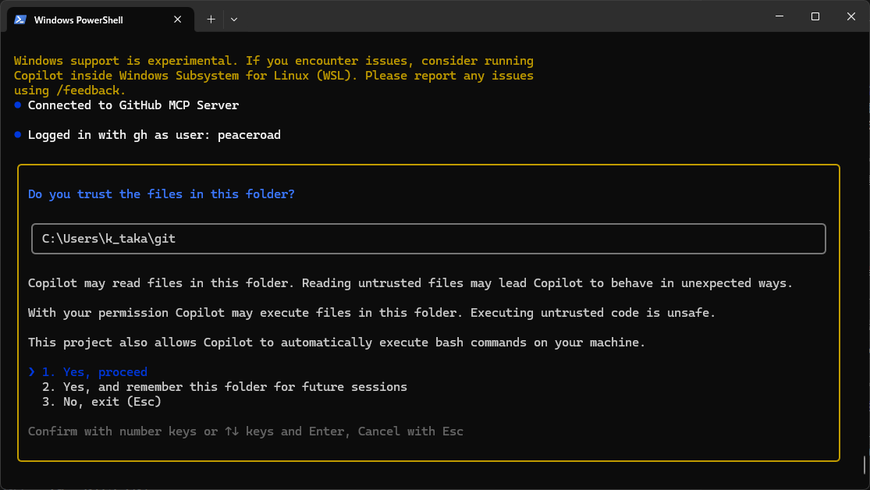Click the 'Do you trust the files' heading
870x490 pixels.
162,194
